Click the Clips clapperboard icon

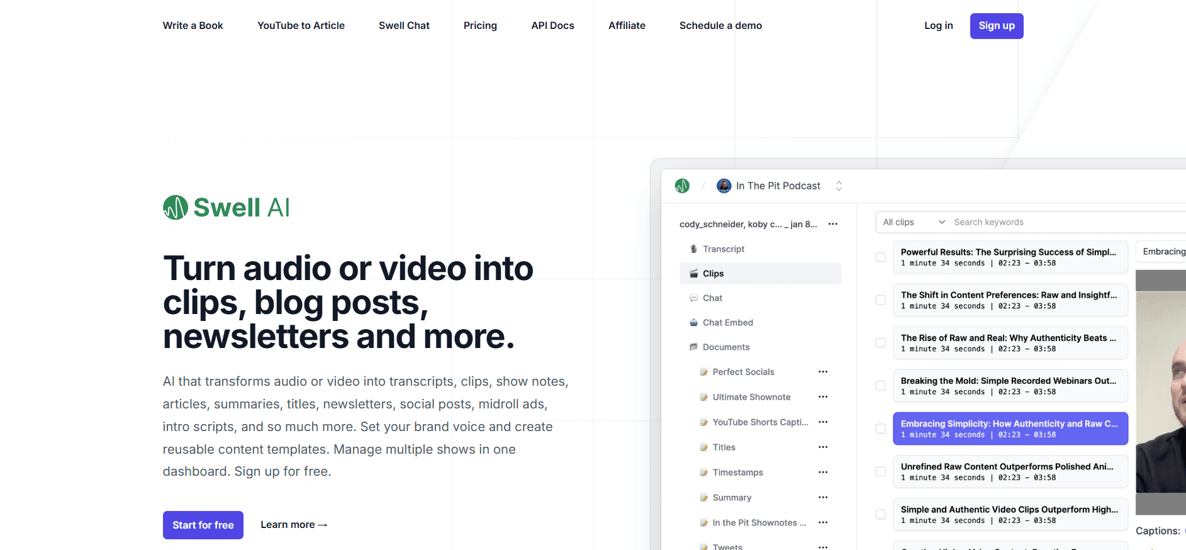[x=693, y=274]
